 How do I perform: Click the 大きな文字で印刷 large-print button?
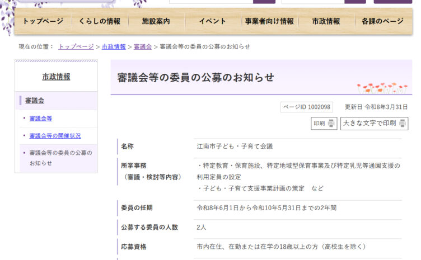(374, 124)
